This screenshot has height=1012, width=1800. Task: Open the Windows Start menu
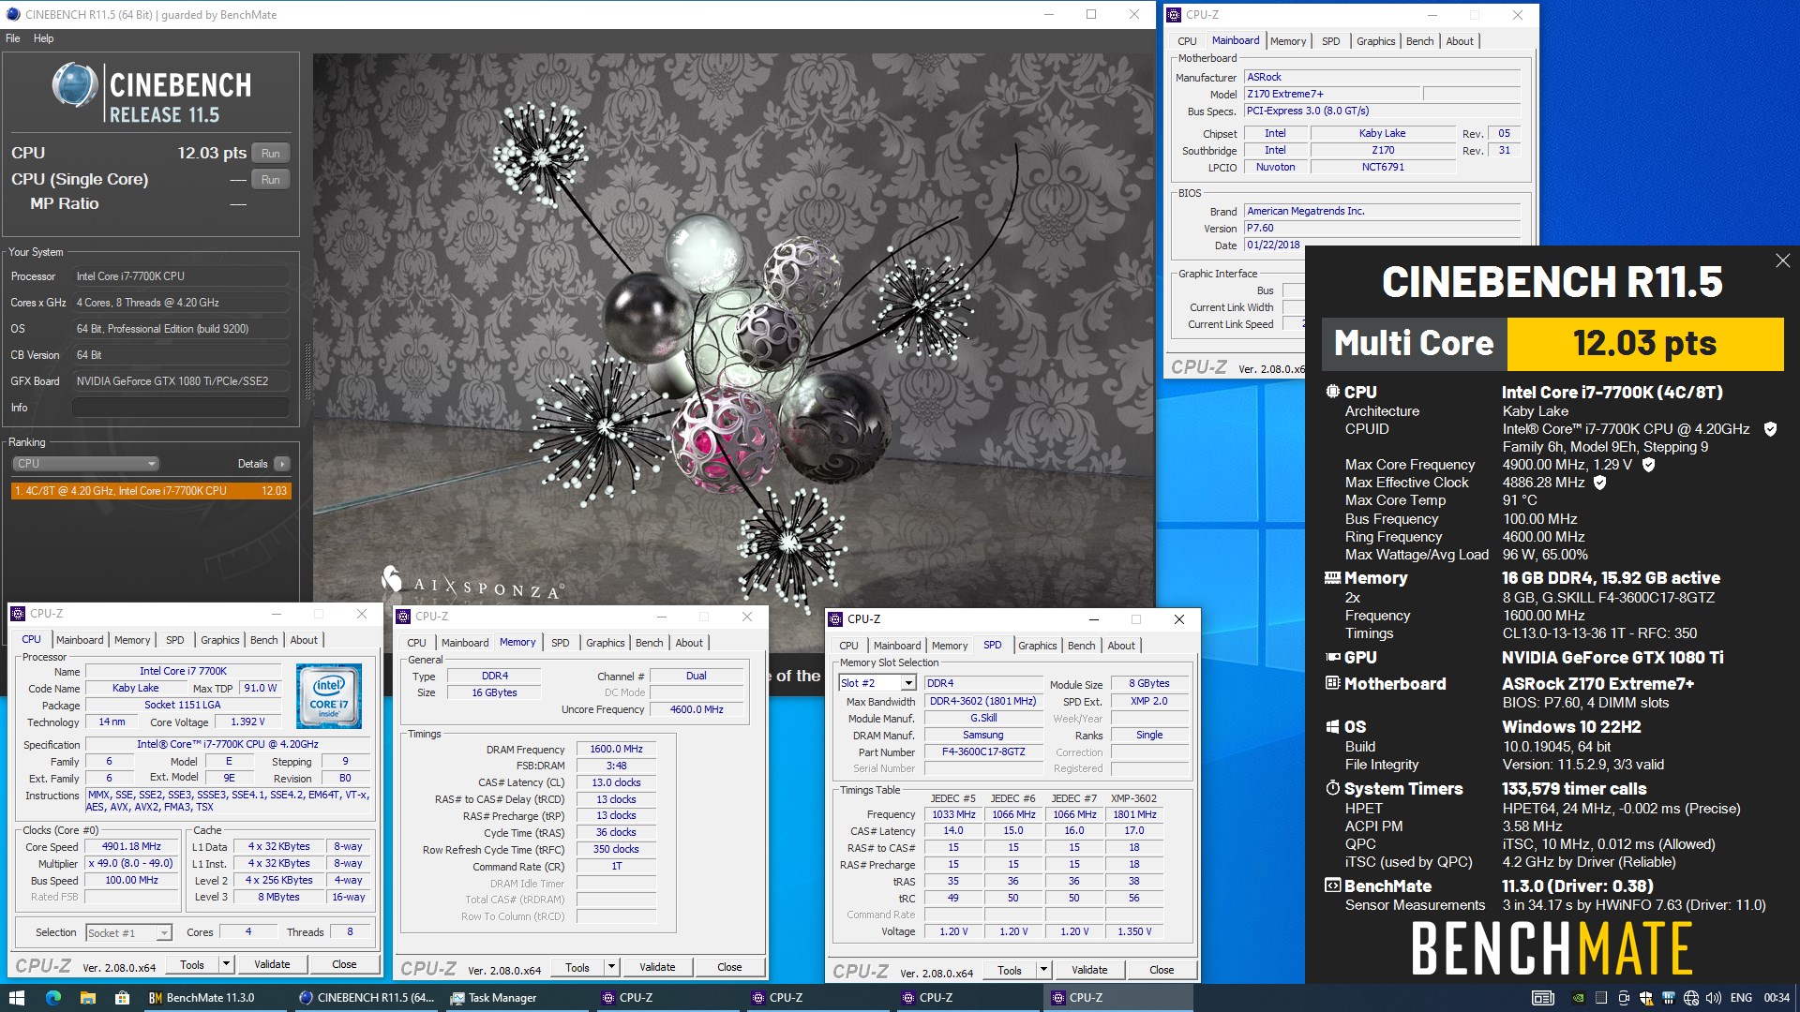(16, 998)
